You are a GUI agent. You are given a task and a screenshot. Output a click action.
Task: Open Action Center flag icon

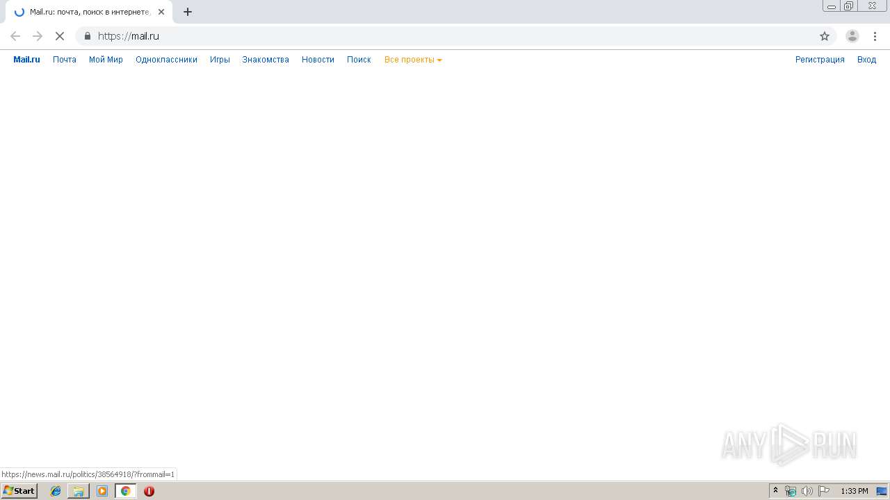(x=824, y=491)
